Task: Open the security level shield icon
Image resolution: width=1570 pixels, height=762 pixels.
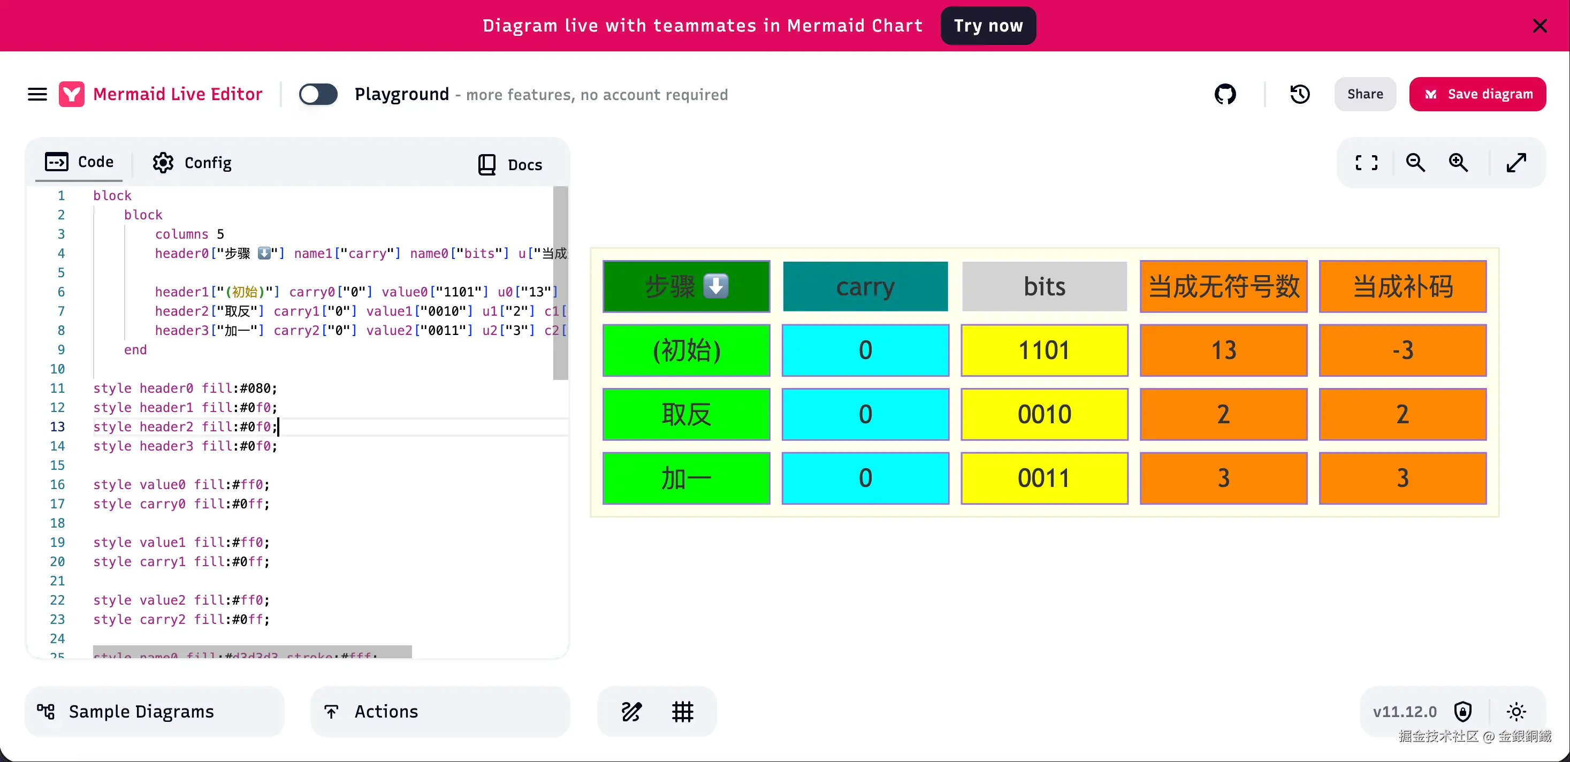Action: (x=1463, y=711)
